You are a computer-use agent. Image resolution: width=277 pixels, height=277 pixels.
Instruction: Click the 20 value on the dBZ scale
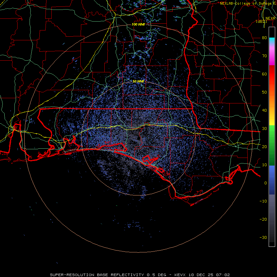pos(264,147)
